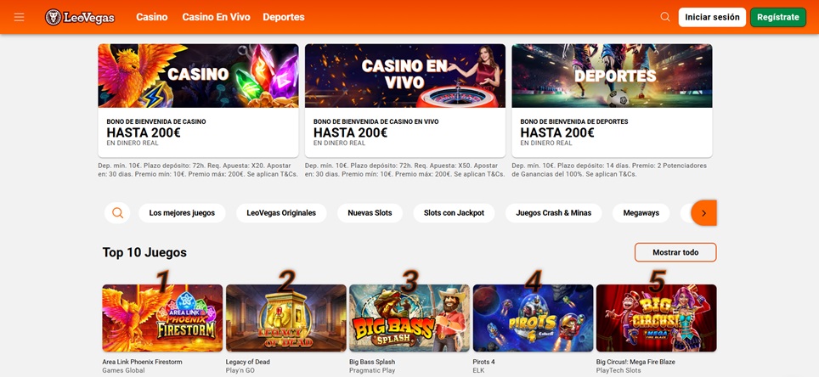Launch the Area Link Phoenix Firestorm thumbnail
Viewport: 819px width, 377px height.
click(x=162, y=318)
